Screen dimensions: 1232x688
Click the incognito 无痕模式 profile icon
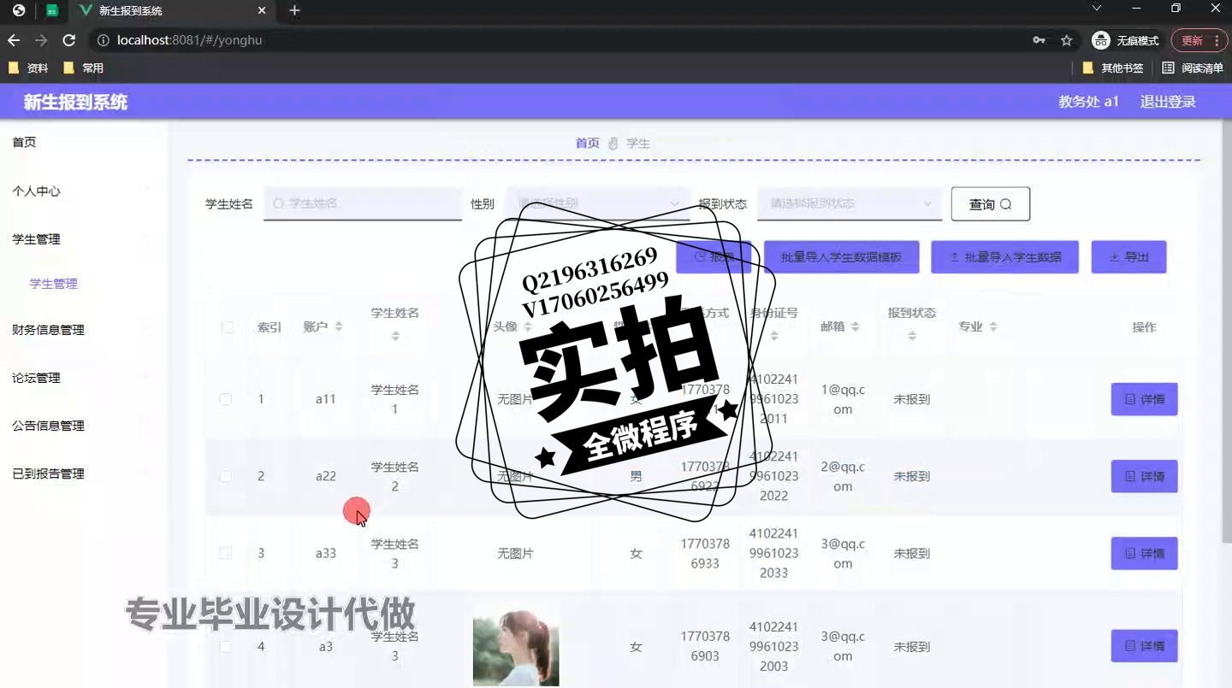[1100, 40]
